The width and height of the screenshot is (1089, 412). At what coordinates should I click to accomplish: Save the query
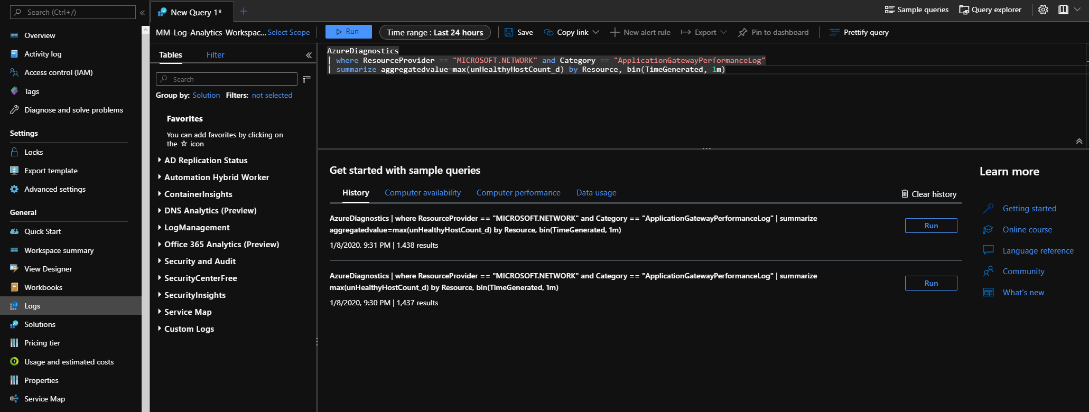(518, 32)
